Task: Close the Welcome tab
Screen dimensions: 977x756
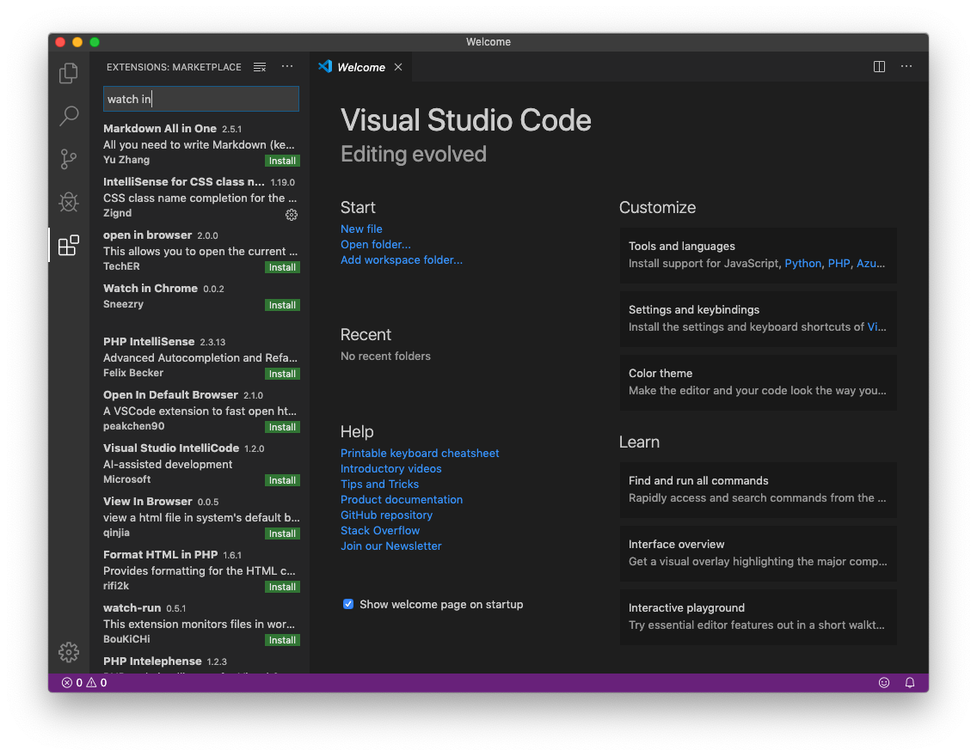Action: coord(398,67)
